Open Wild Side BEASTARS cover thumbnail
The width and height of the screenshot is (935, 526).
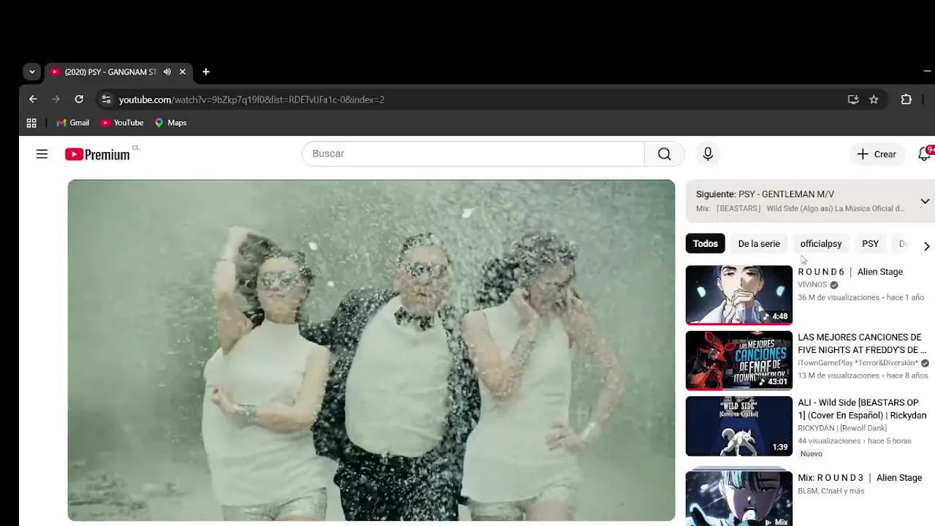(739, 426)
